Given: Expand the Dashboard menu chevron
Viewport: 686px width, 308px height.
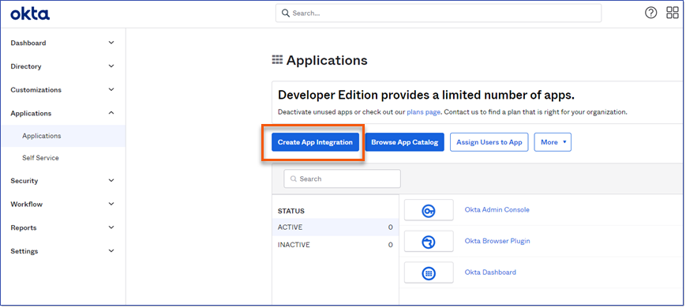Looking at the screenshot, I should (111, 43).
